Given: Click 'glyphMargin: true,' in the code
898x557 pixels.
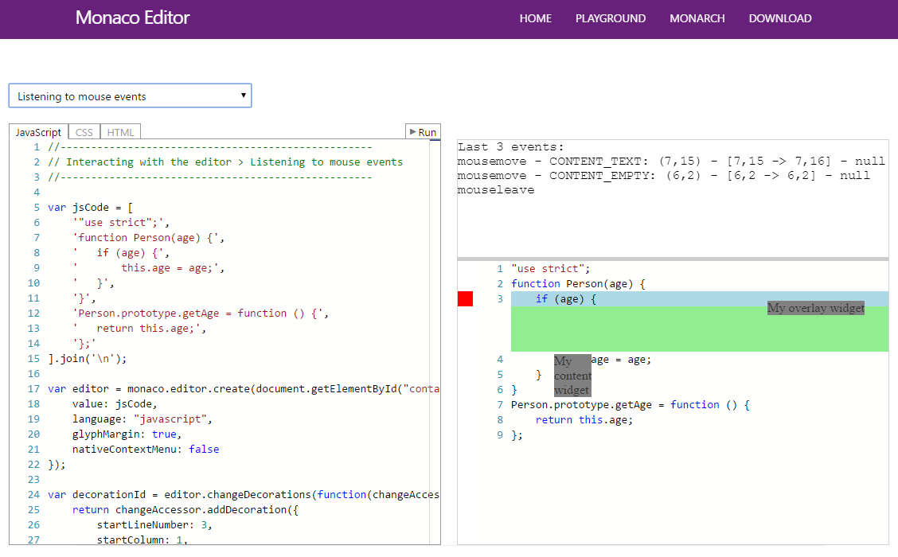Looking at the screenshot, I should coord(127,434).
